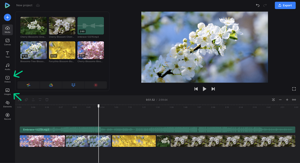Viewport: 300px width, 163px height.
Task: Select the long white blossom timeline clip
Action: 233,141
